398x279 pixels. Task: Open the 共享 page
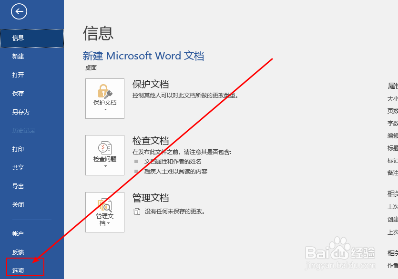click(32, 168)
